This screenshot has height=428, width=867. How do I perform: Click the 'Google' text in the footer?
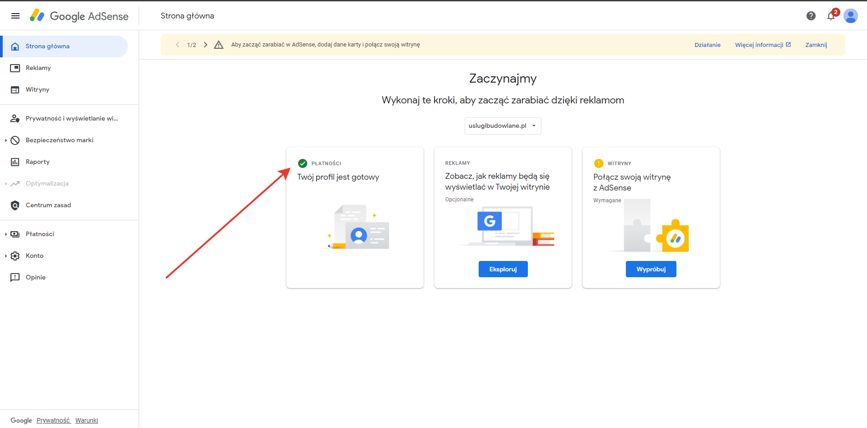click(x=21, y=420)
